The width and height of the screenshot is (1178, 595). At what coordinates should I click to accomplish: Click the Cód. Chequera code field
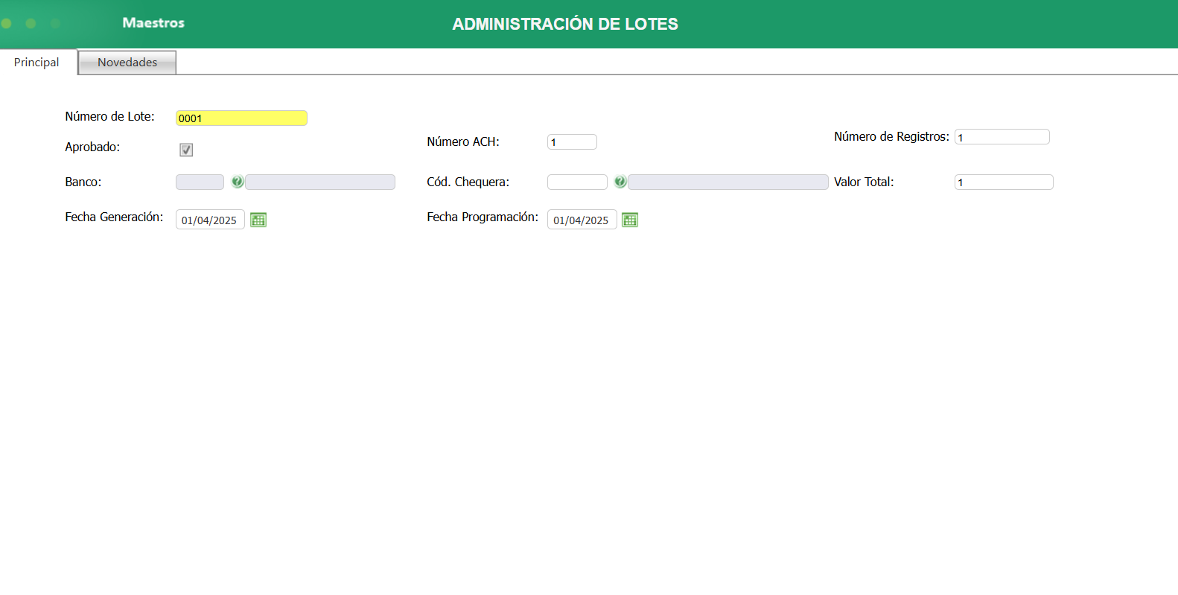point(577,182)
